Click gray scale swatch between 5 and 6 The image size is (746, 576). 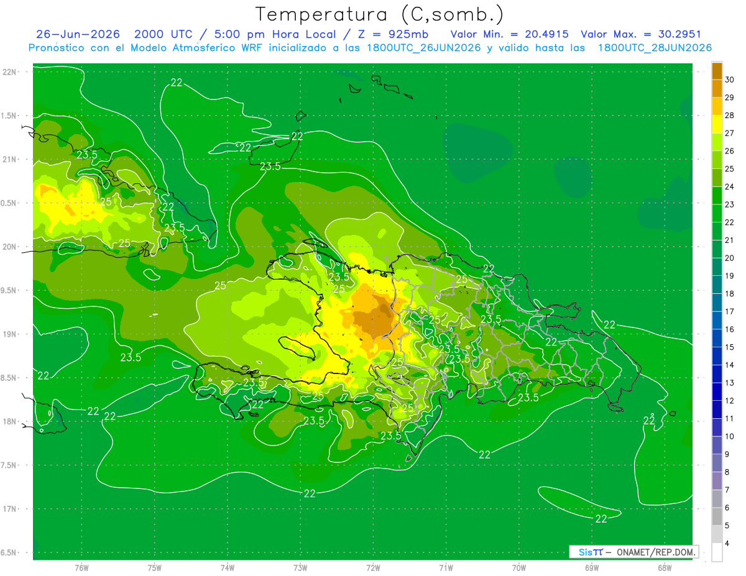click(717, 516)
